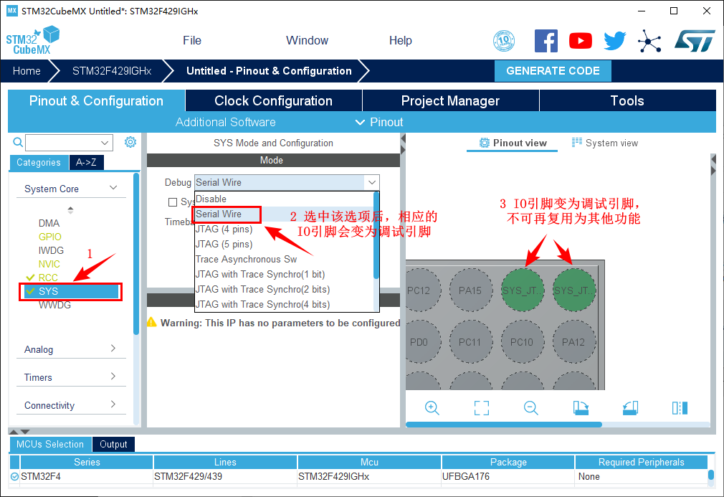
Task: Open the ST community network icon
Action: (x=649, y=41)
